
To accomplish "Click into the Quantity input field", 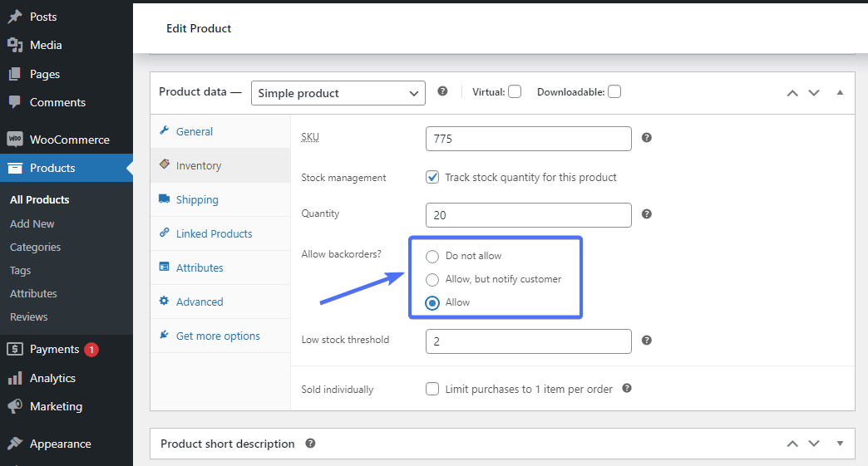I will coord(528,215).
